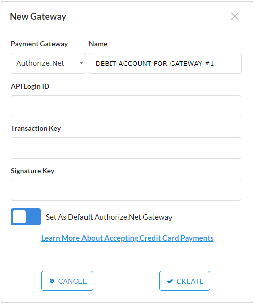Viewport: 255px width, 305px height.
Task: Click the Transaction Key label
Action: click(36, 129)
